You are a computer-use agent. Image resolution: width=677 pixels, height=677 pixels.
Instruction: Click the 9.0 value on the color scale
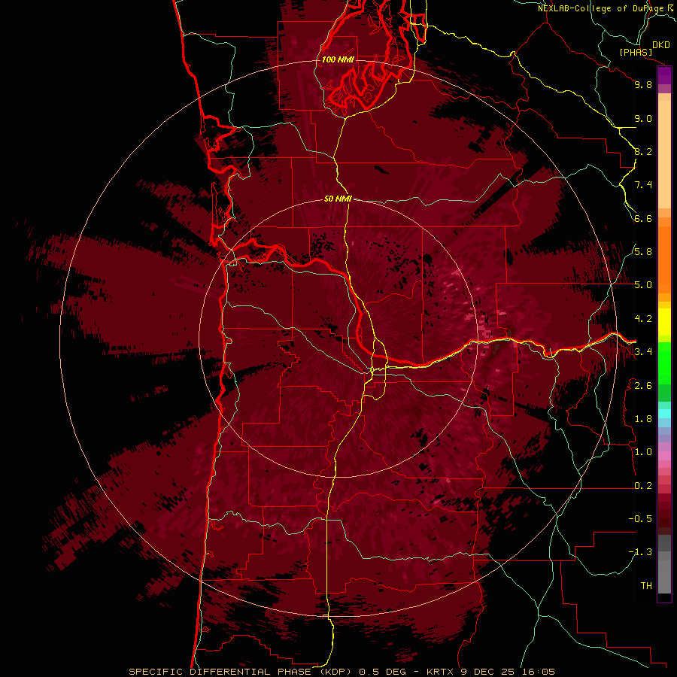click(x=643, y=118)
